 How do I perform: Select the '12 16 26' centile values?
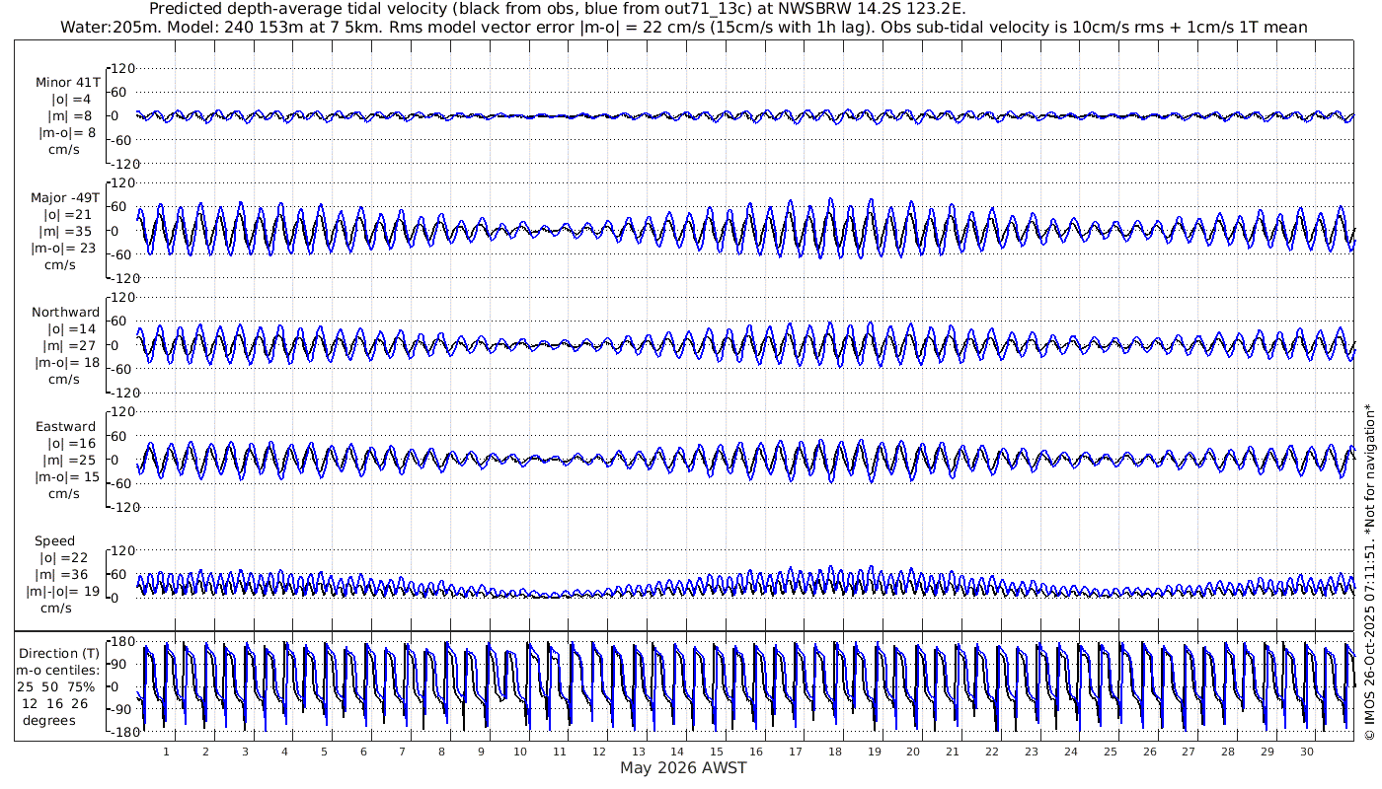click(55, 703)
